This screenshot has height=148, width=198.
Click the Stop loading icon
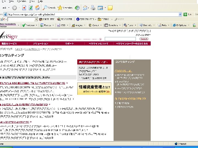click(x=24, y=8)
